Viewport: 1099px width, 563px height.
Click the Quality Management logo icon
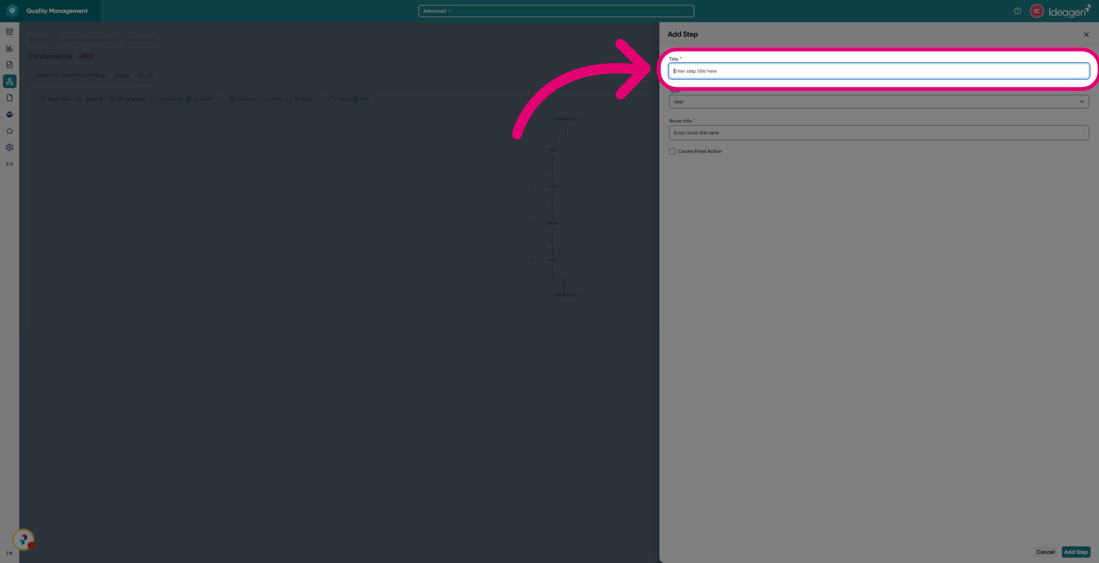[12, 11]
